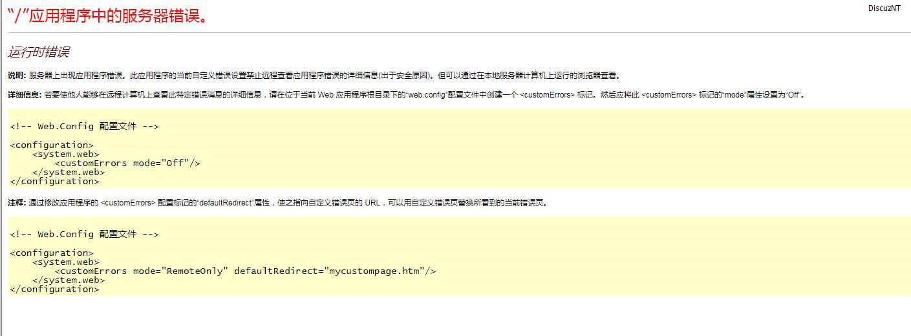
Task: Click closing </configuration> tag in second code block
Action: [54, 289]
